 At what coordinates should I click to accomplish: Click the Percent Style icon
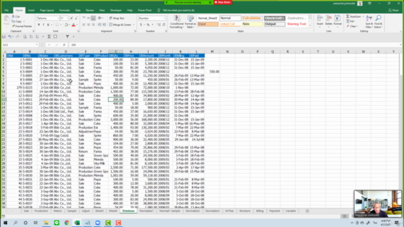click(x=148, y=25)
